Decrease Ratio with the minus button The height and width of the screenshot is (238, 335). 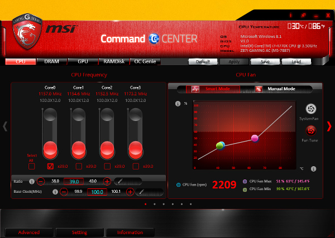click(x=41, y=182)
